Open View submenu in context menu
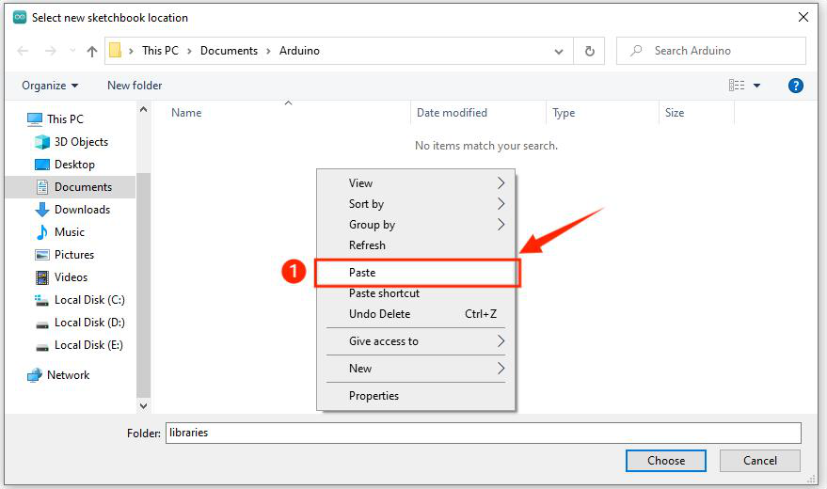The image size is (827, 489). click(416, 183)
